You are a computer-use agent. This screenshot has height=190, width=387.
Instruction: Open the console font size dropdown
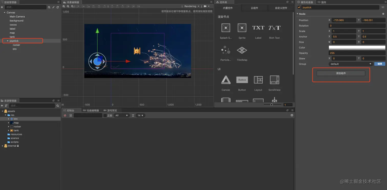tap(141, 116)
